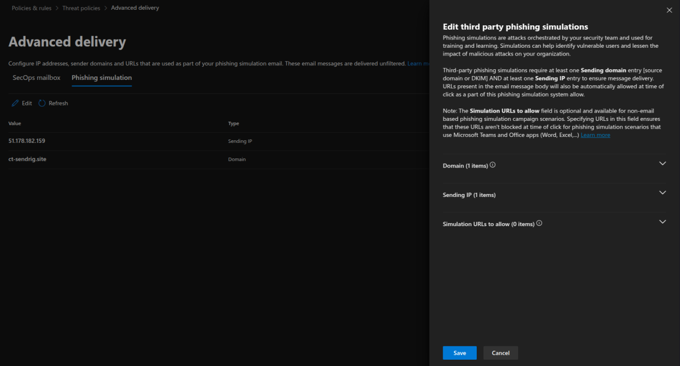Click info icon beside Simulation URLs to allow
Viewport: 680px width, 366px height.
coord(539,224)
